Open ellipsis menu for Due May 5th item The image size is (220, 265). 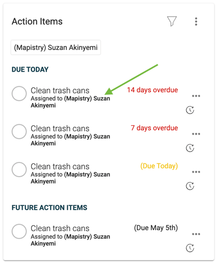point(196,234)
